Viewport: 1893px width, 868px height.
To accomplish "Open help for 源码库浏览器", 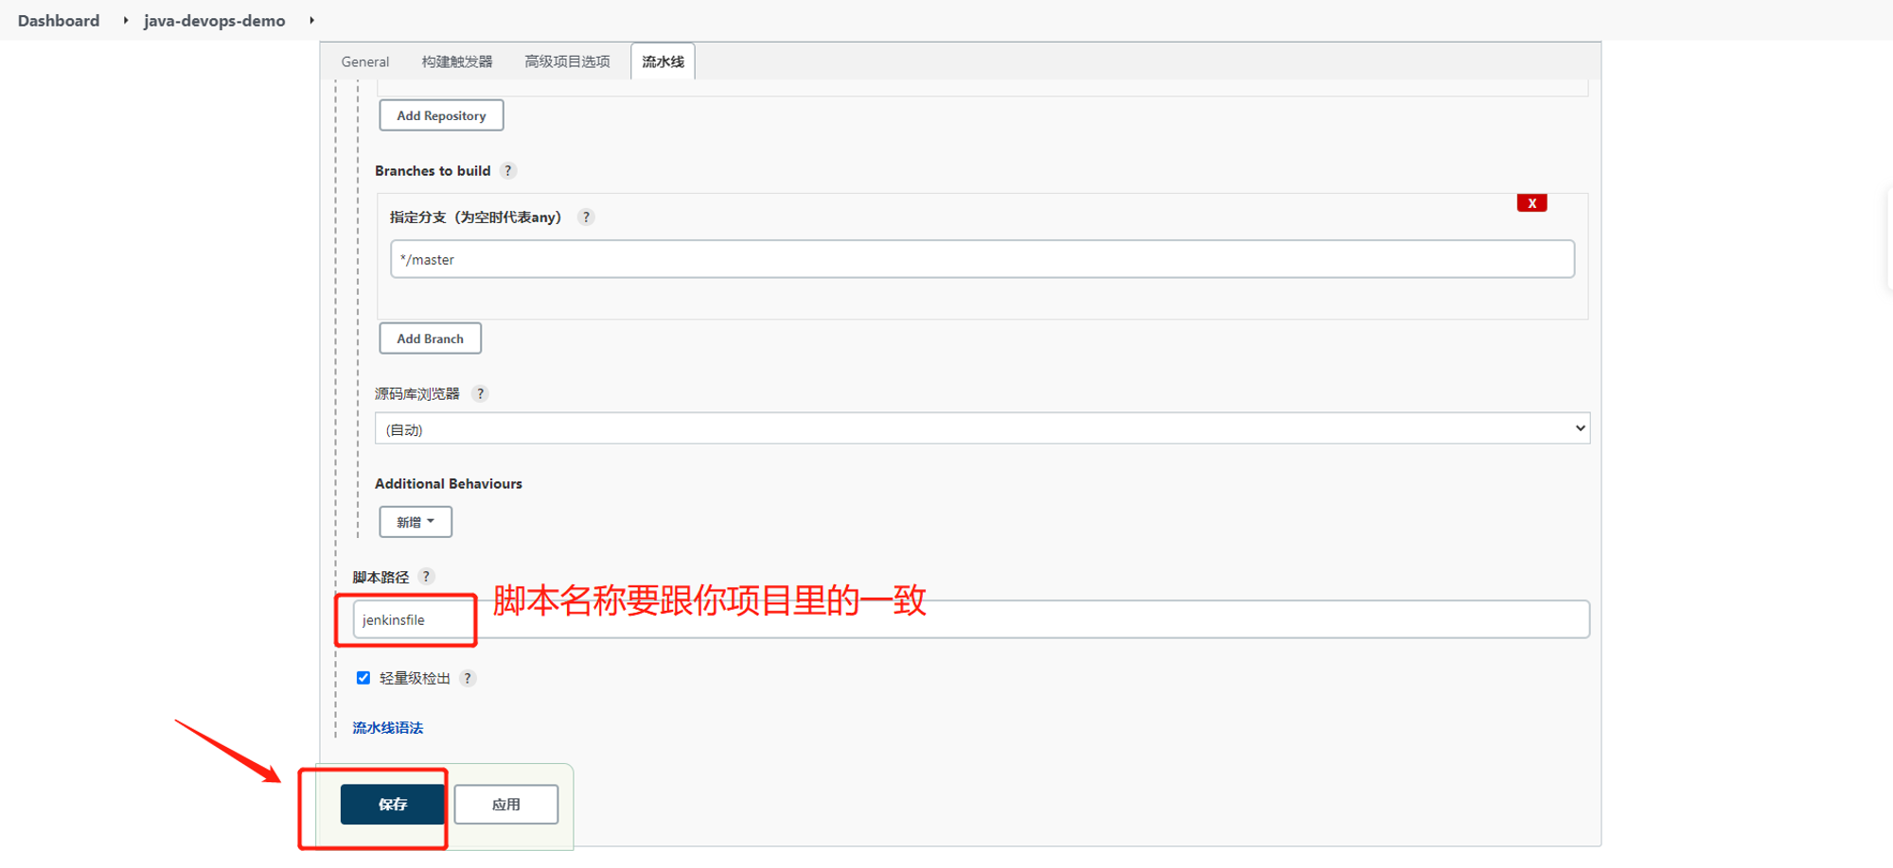I will click(480, 393).
